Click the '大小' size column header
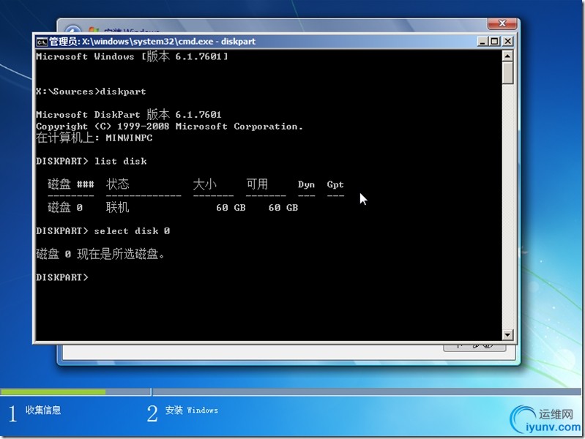Screen dimensions: 585x439 204,184
